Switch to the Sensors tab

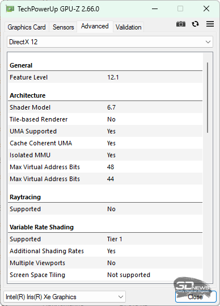tap(63, 27)
